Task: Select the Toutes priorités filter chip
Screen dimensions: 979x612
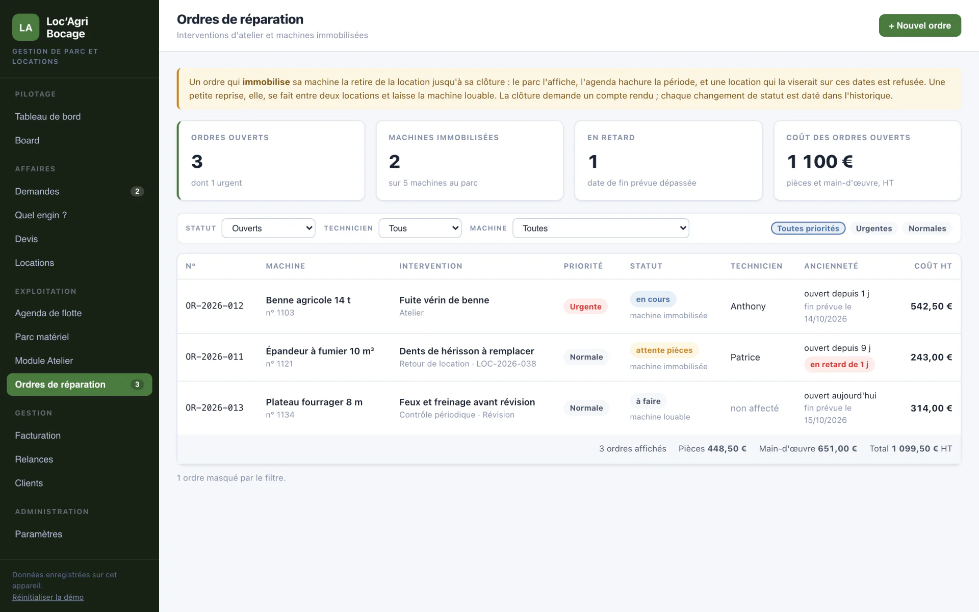Action: click(x=808, y=228)
